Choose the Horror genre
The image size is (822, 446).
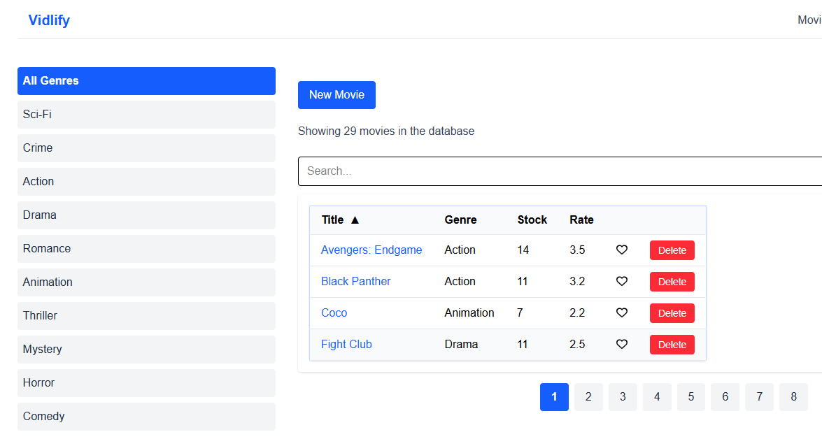point(146,382)
